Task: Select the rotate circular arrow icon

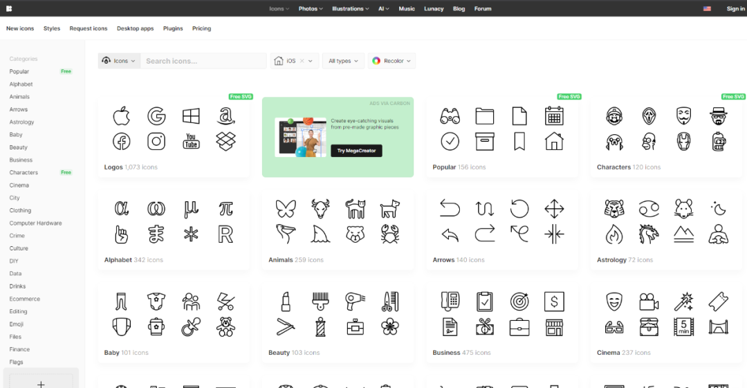Action: pos(519,209)
